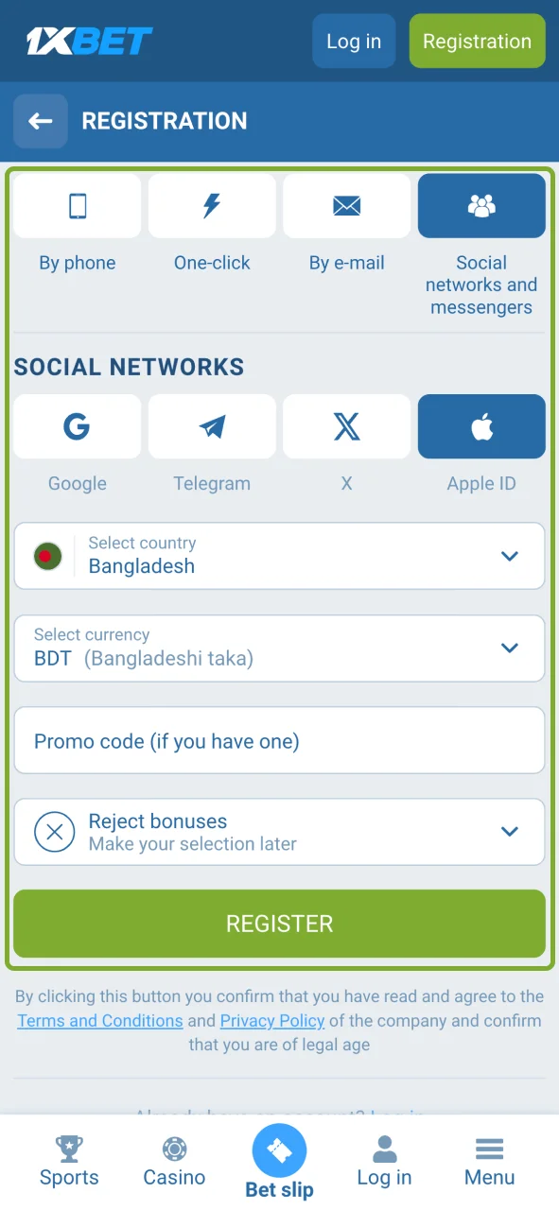Expand the Reject bonuses chevron
The image size is (559, 1210).
510,832
